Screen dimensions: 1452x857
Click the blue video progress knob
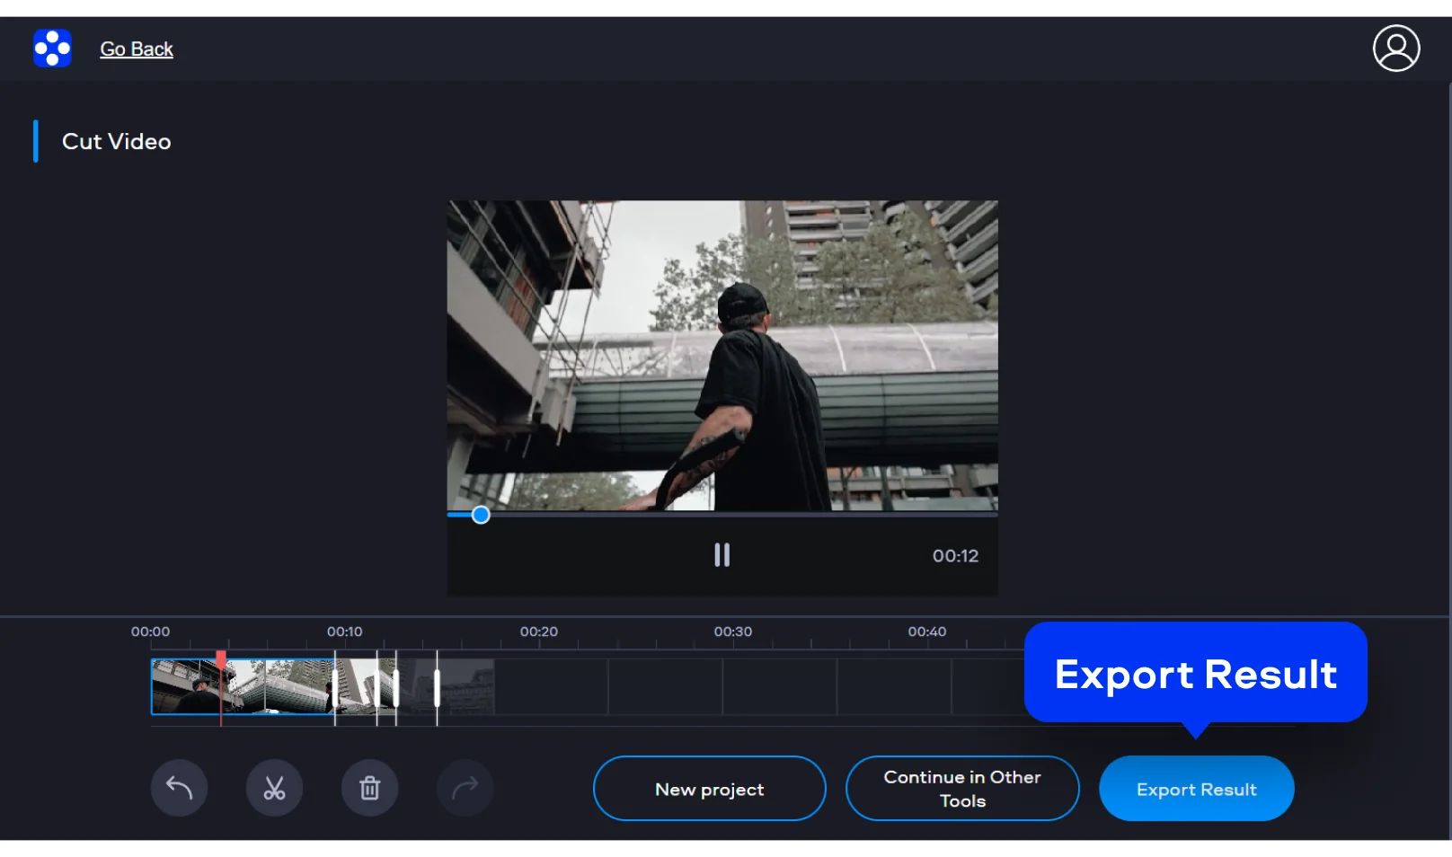tap(481, 515)
